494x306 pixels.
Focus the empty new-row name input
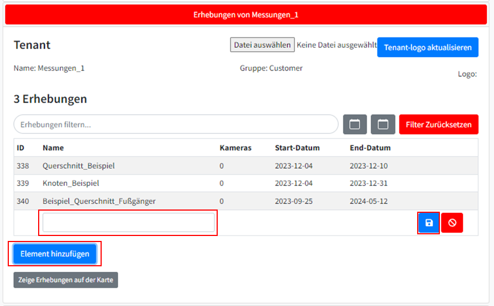(129, 222)
